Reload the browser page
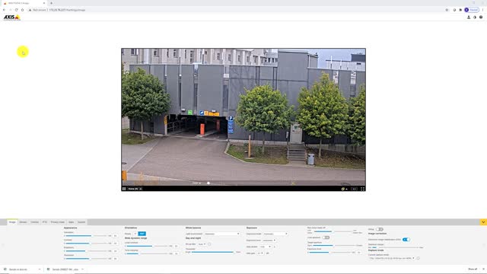This screenshot has height=274, width=487. point(16,10)
